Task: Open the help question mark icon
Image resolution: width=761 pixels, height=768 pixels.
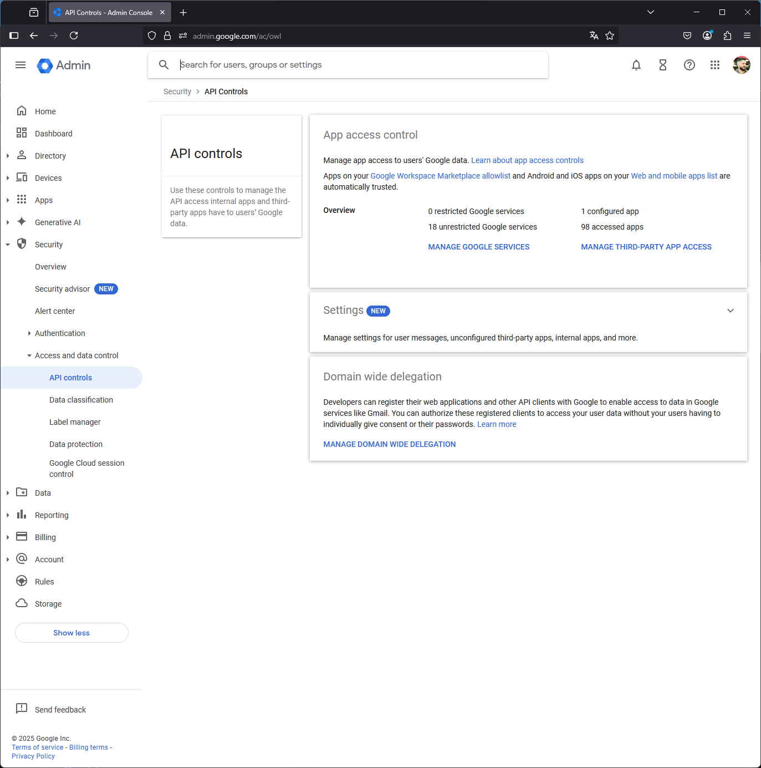Action: pyautogui.click(x=690, y=65)
